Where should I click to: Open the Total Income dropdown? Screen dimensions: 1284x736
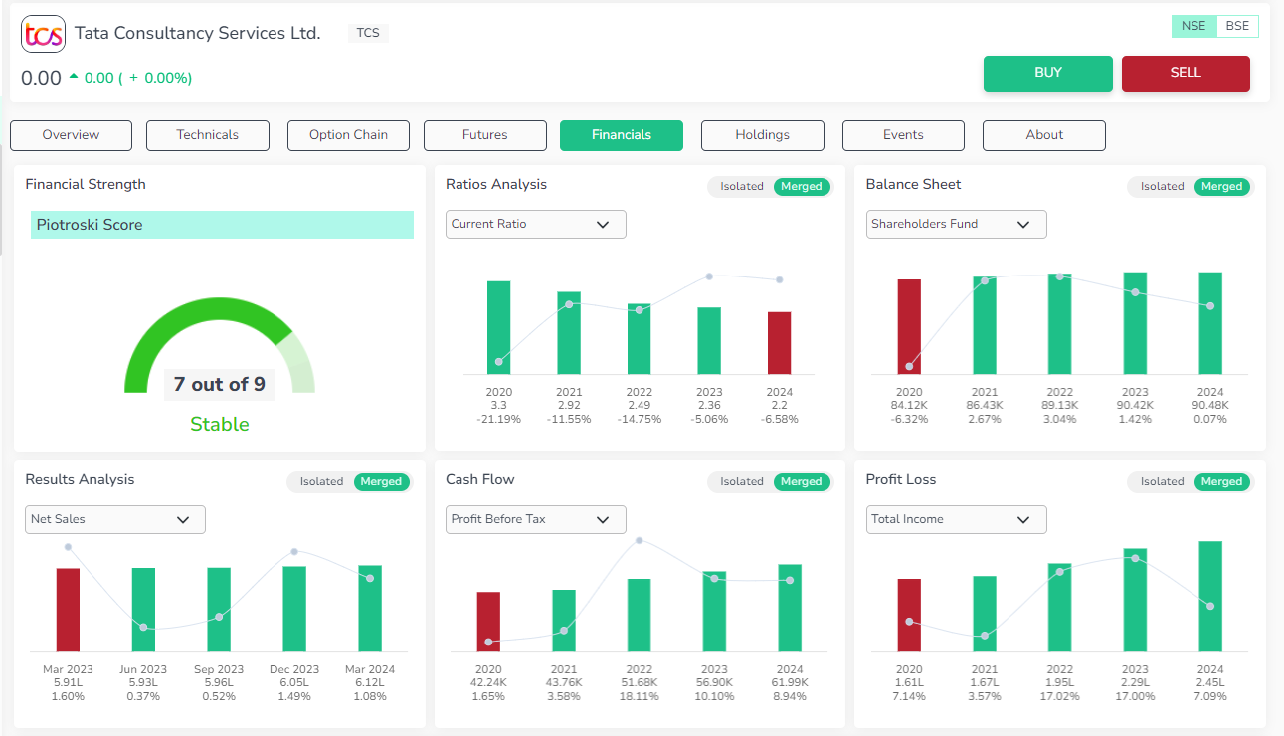[957, 519]
